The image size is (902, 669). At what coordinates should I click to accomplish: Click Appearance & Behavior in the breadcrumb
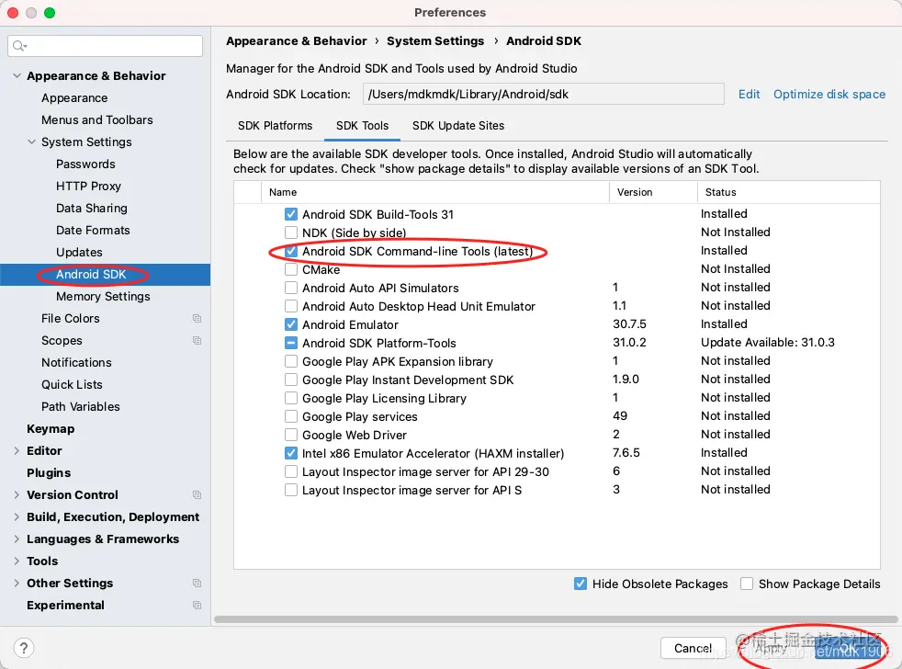point(297,40)
